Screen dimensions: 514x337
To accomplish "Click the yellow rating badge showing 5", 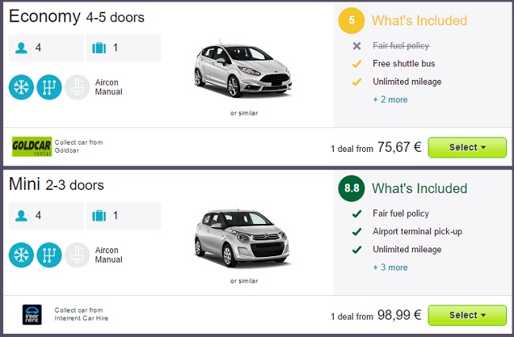I will pyautogui.click(x=351, y=21).
